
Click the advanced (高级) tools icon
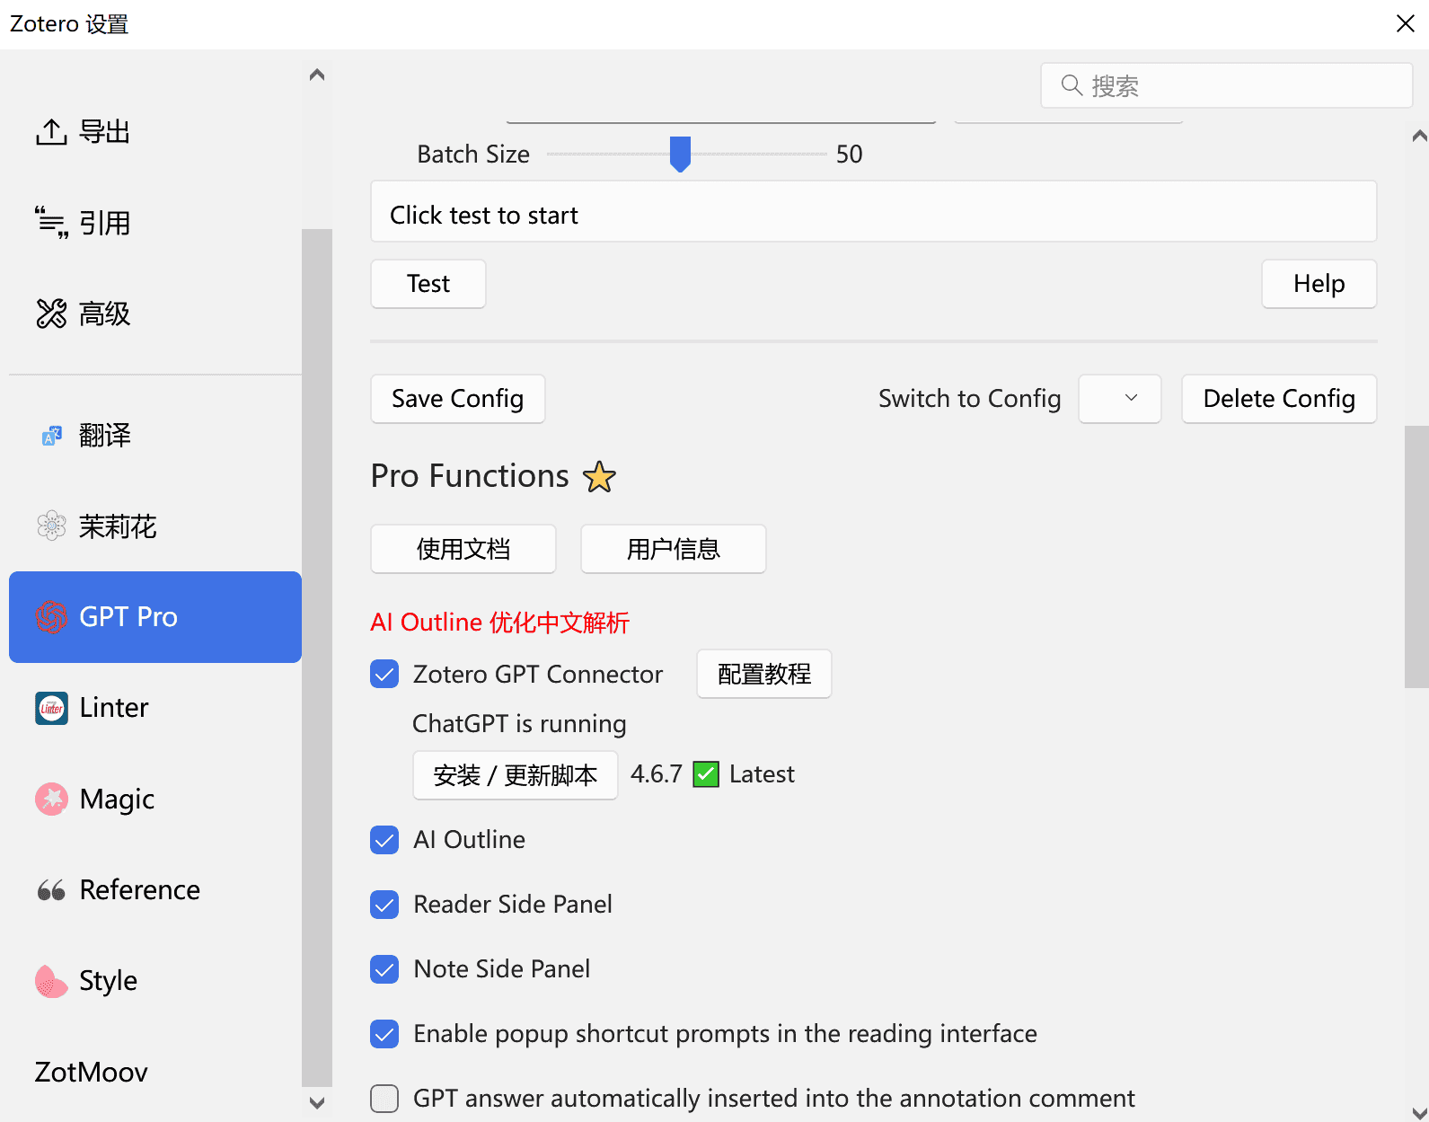pyautogui.click(x=51, y=314)
